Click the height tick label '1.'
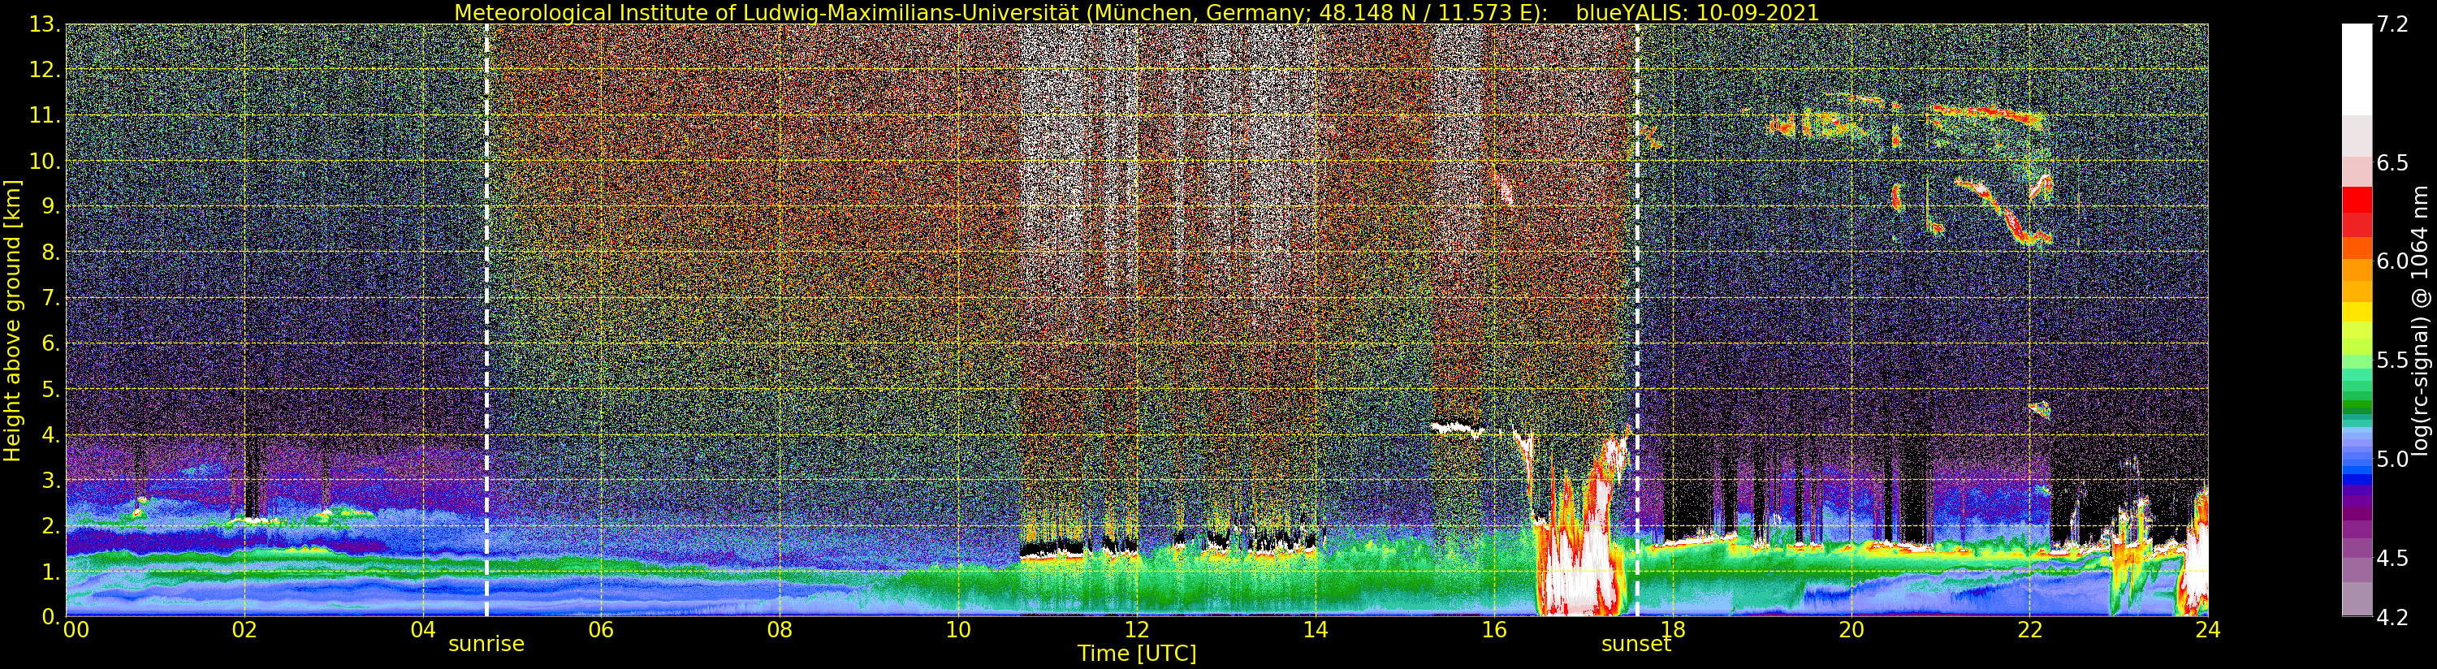Screen dimensions: 2437x669 tap(51, 572)
